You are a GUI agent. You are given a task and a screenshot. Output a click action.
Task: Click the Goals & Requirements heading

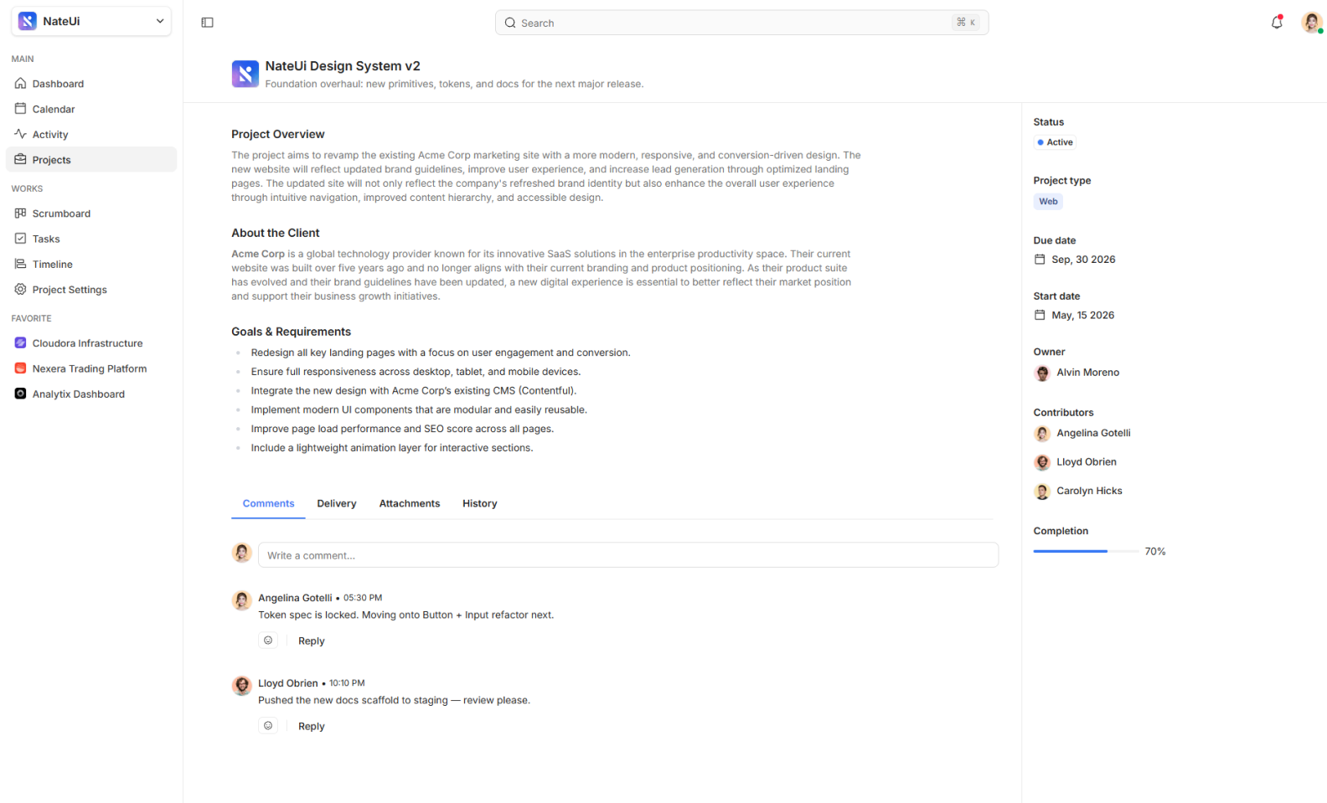(292, 332)
